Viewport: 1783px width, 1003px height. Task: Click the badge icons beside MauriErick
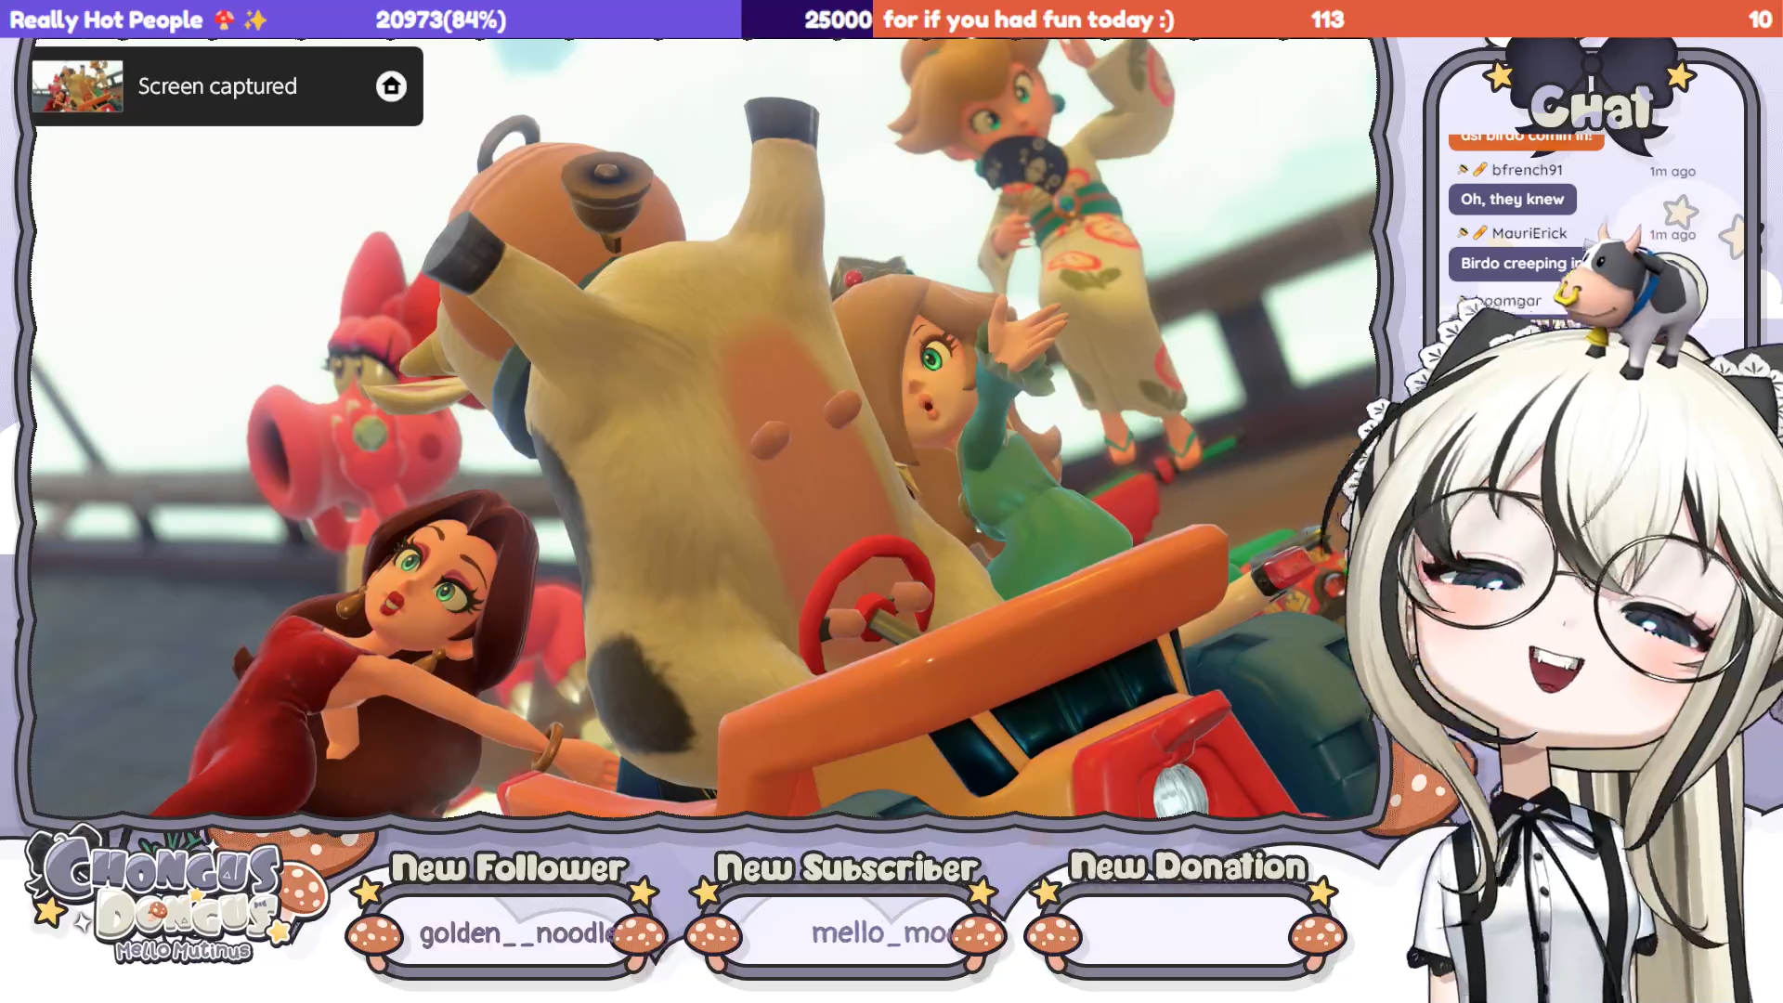pos(1472,233)
